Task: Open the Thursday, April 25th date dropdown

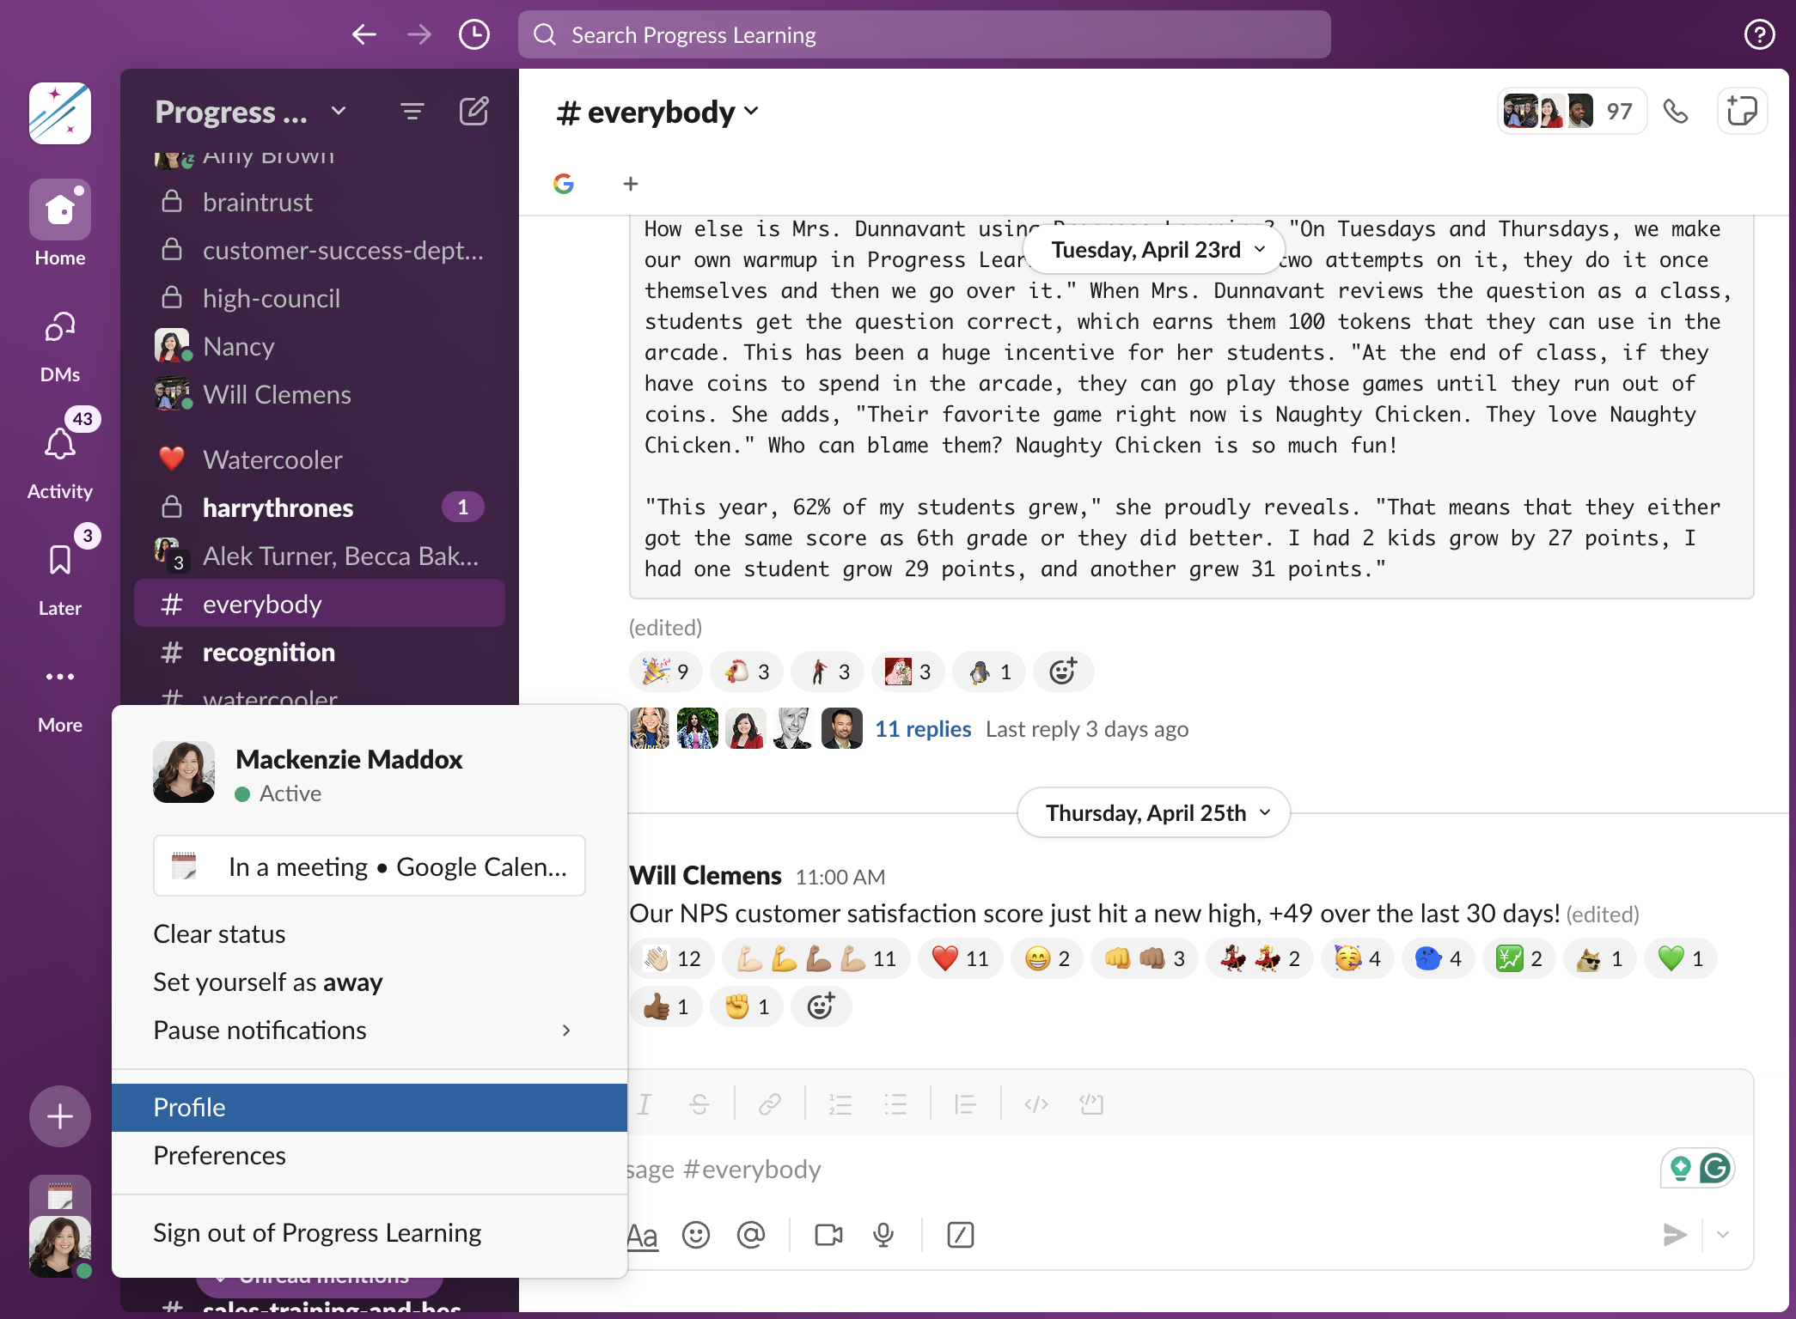Action: point(1153,812)
